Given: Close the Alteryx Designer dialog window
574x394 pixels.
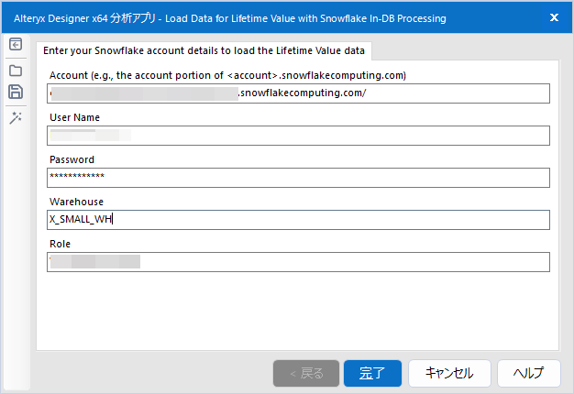Looking at the screenshot, I should point(554,17).
